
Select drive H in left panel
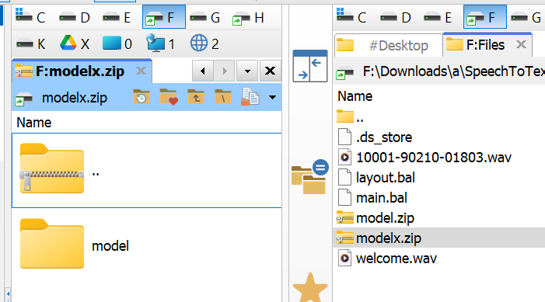coord(248,17)
